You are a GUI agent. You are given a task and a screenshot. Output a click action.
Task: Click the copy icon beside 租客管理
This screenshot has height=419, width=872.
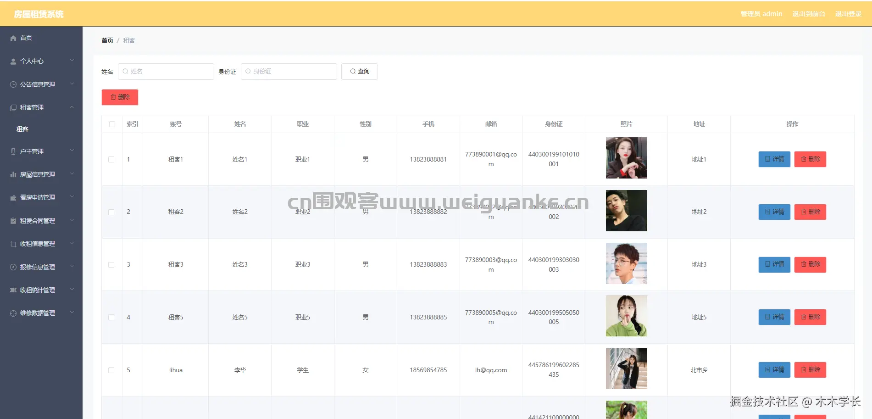tap(13, 107)
